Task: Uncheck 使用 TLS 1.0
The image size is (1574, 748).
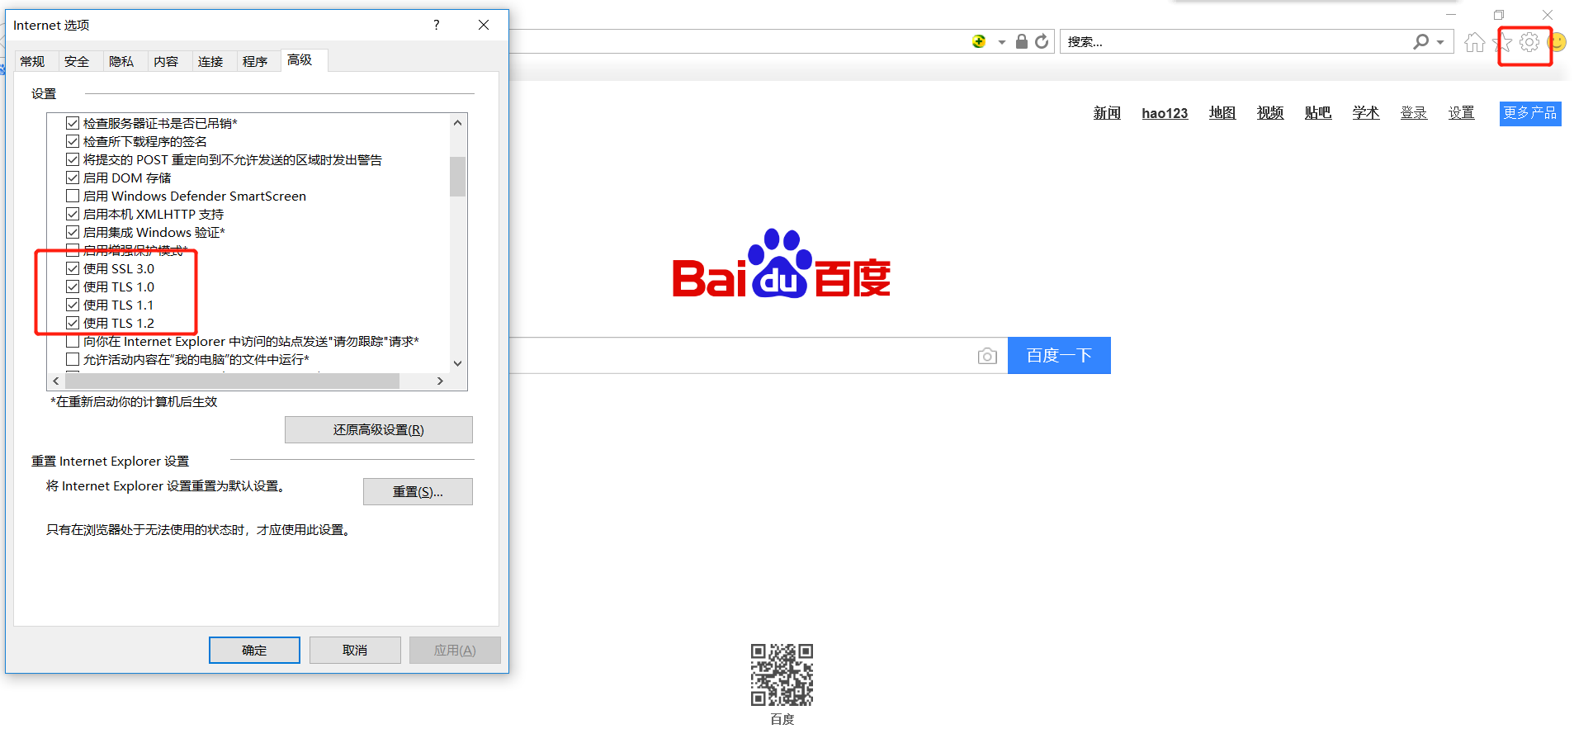Action: (73, 286)
